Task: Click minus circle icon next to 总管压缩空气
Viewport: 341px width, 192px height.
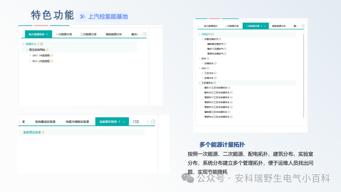Action: (x=220, y=39)
